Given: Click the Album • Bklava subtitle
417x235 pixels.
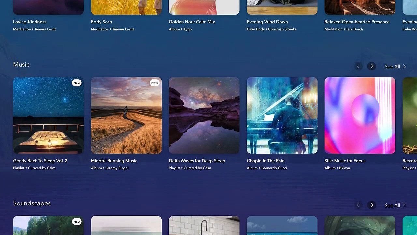Looking at the screenshot, I should click(x=337, y=168).
